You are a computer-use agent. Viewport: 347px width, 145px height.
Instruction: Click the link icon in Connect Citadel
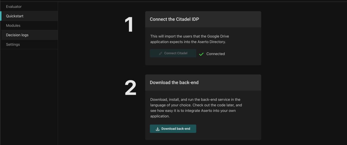tap(160, 53)
